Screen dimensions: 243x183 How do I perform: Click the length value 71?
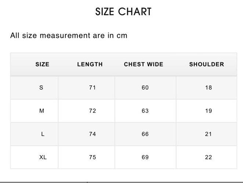coord(93,88)
